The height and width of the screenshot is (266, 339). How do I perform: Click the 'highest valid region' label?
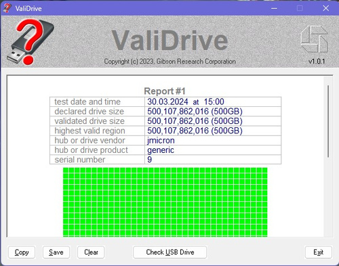pyautogui.click(x=89, y=131)
